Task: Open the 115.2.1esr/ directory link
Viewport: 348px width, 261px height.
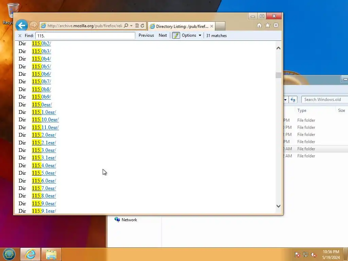Action: pyautogui.click(x=44, y=142)
